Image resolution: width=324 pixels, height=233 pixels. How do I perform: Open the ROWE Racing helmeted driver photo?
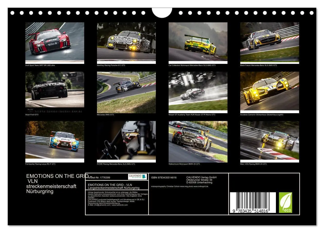[x=126, y=142]
